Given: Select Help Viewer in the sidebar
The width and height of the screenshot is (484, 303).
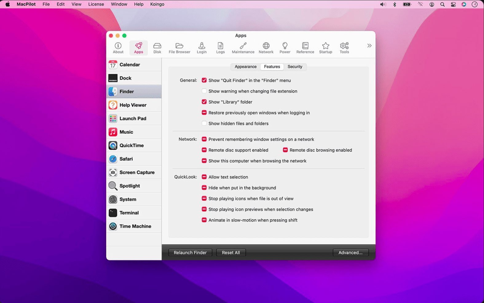Looking at the screenshot, I should 134,105.
